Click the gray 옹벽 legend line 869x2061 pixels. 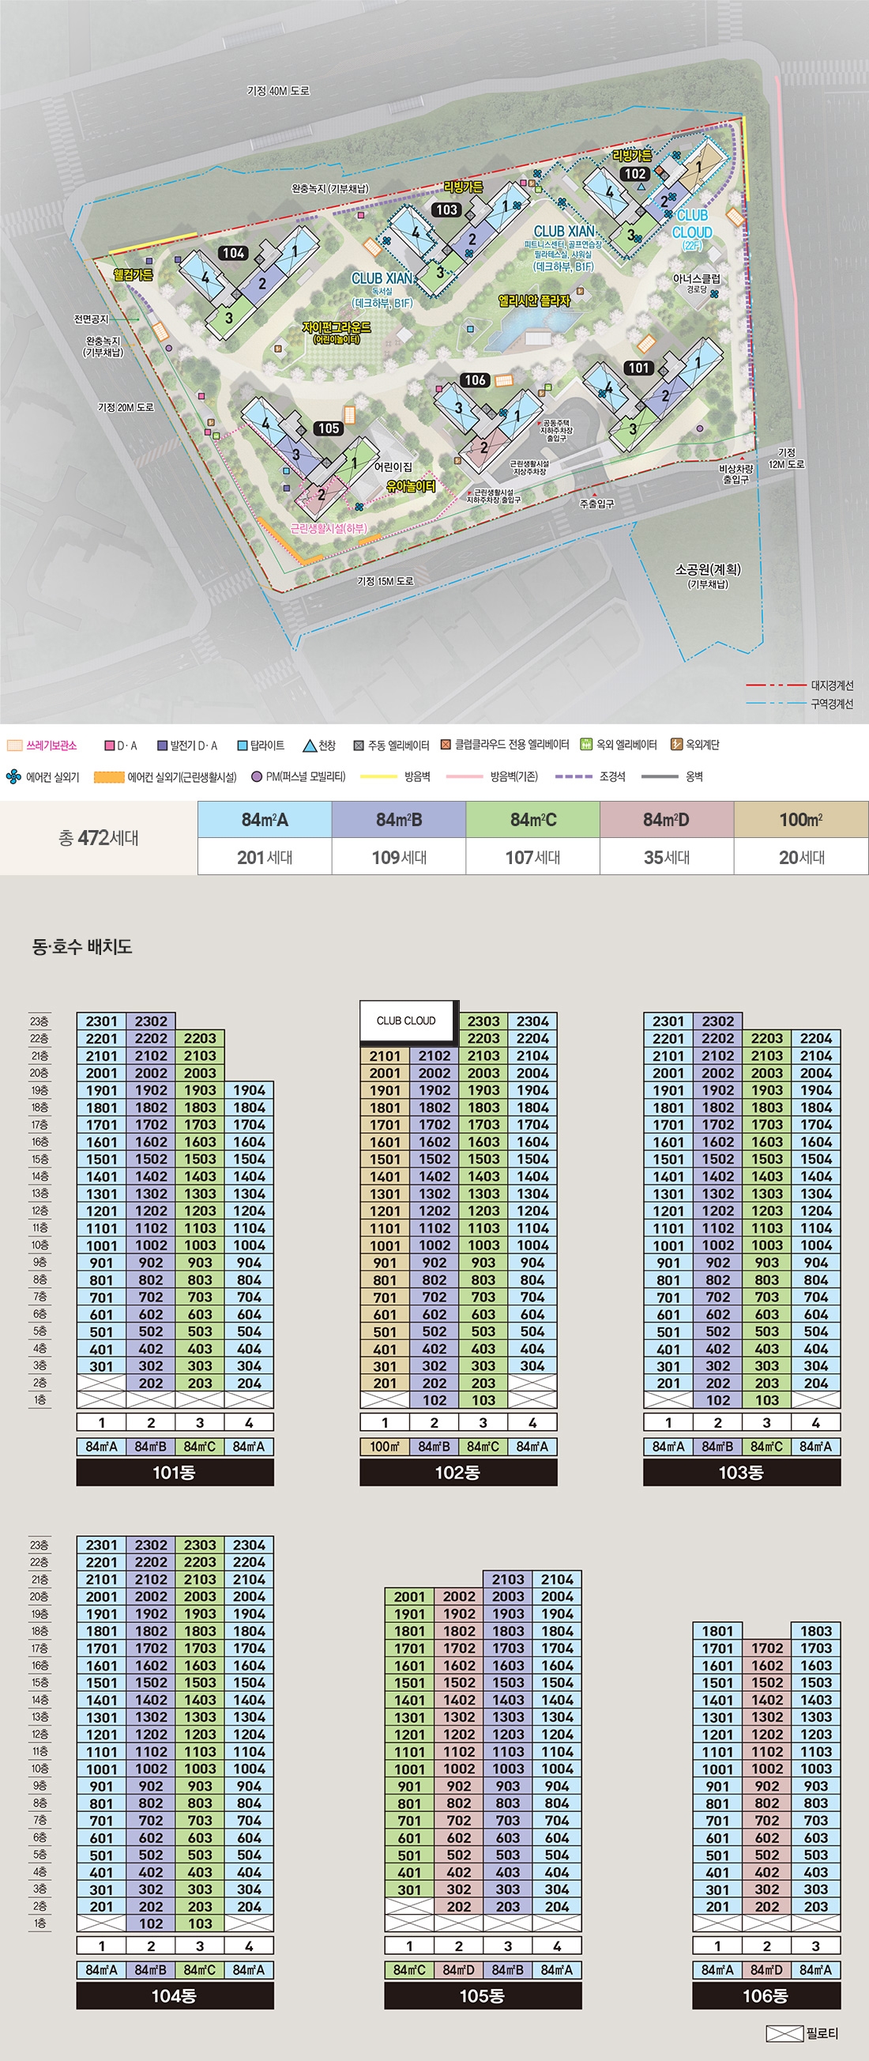click(660, 777)
